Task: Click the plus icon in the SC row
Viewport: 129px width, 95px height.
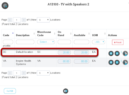Action: point(111,54)
